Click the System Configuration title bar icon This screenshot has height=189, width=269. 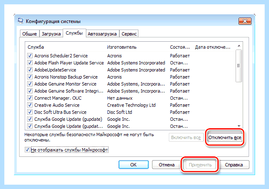click(20, 21)
